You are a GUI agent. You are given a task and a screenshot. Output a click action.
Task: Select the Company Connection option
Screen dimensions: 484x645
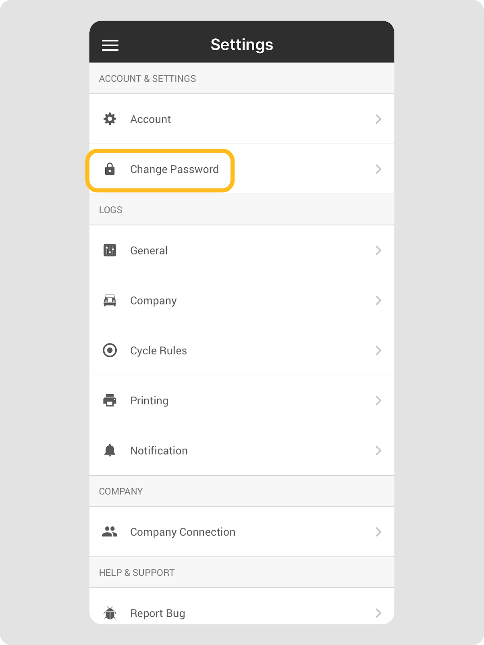coord(183,532)
